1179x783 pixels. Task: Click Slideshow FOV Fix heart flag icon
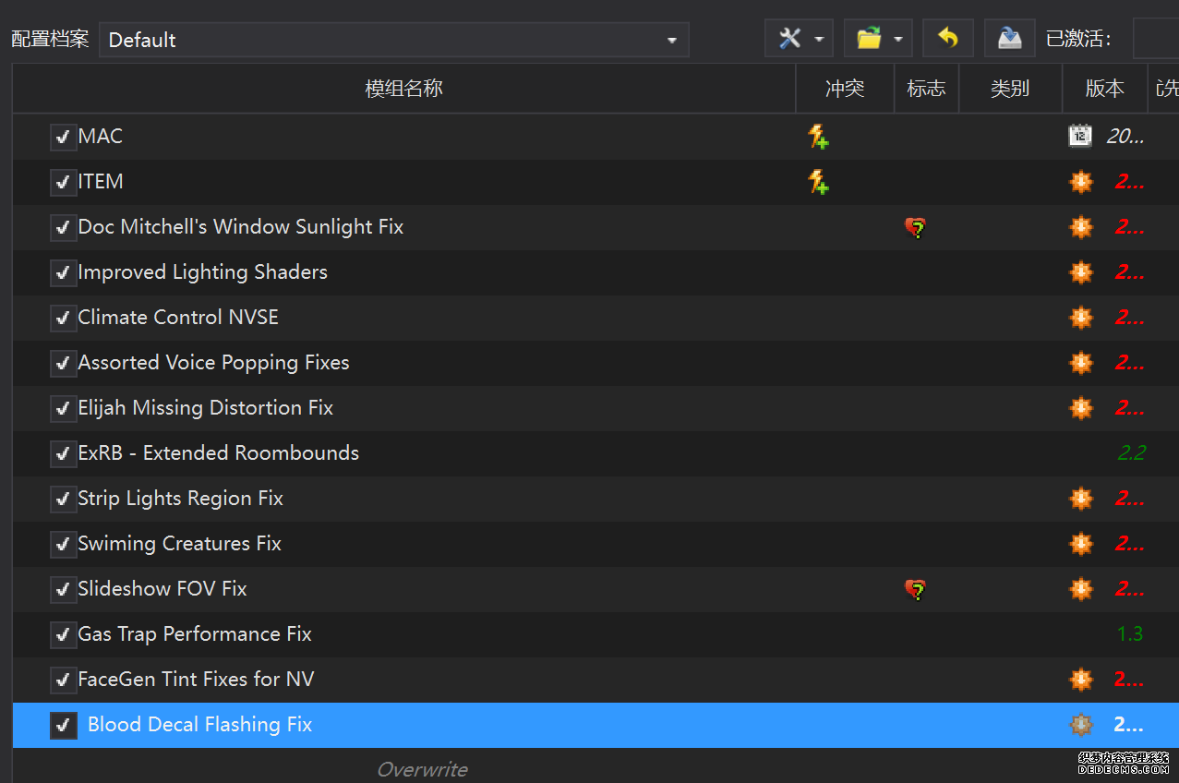915,589
